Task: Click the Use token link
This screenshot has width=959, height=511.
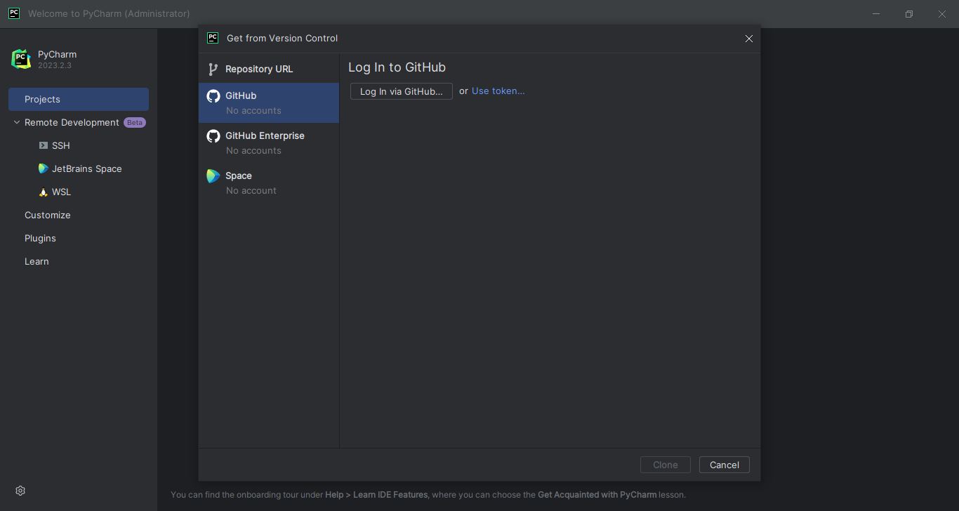Action: 498,91
